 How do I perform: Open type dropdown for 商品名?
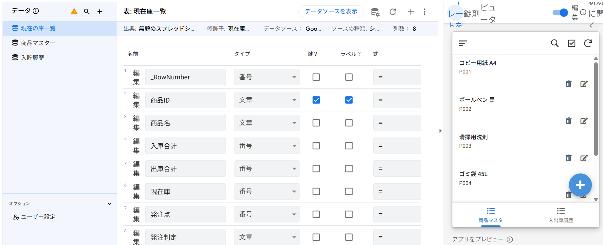266,123
